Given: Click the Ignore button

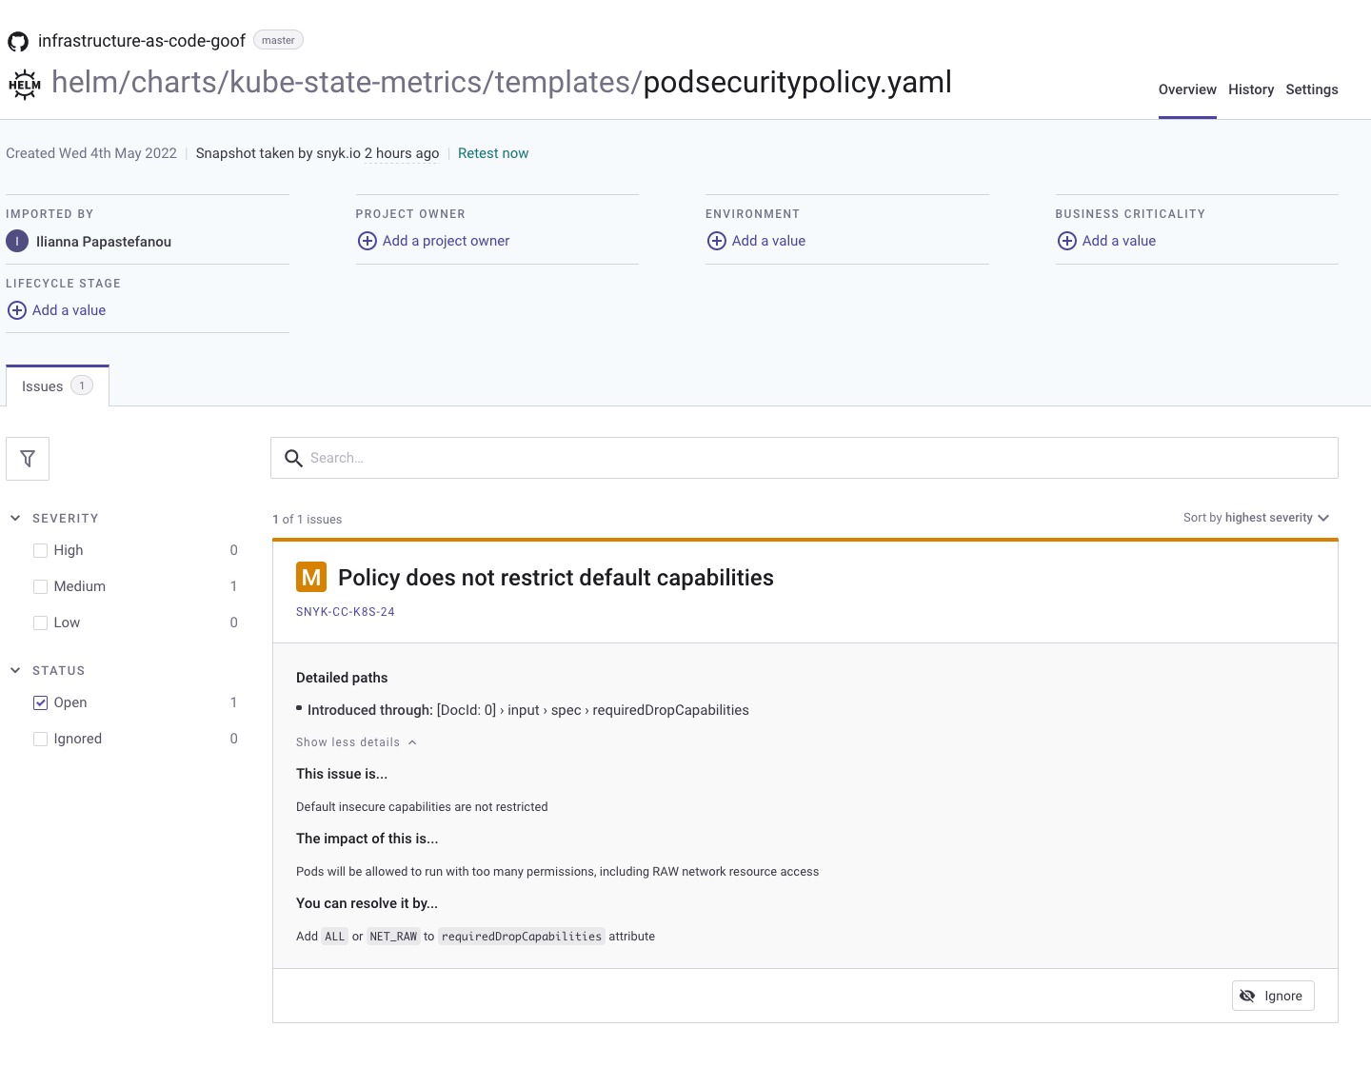Looking at the screenshot, I should (1273, 996).
